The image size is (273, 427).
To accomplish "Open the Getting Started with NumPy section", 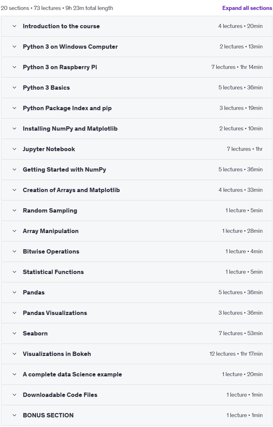I will coord(136,170).
